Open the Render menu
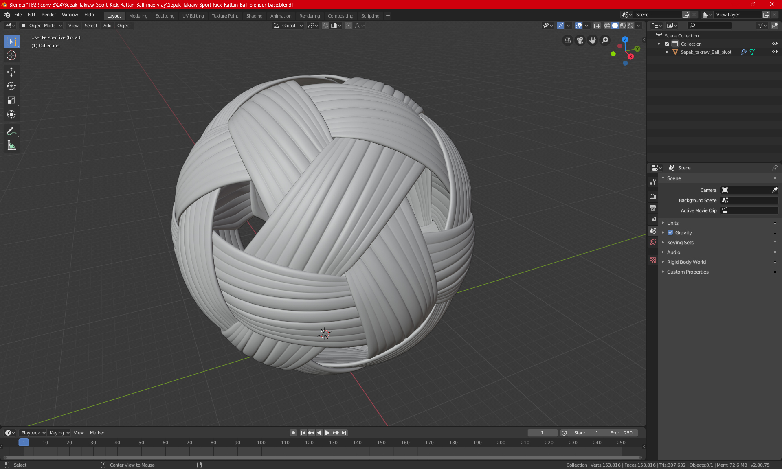Screen dimensions: 782x469 48,15
